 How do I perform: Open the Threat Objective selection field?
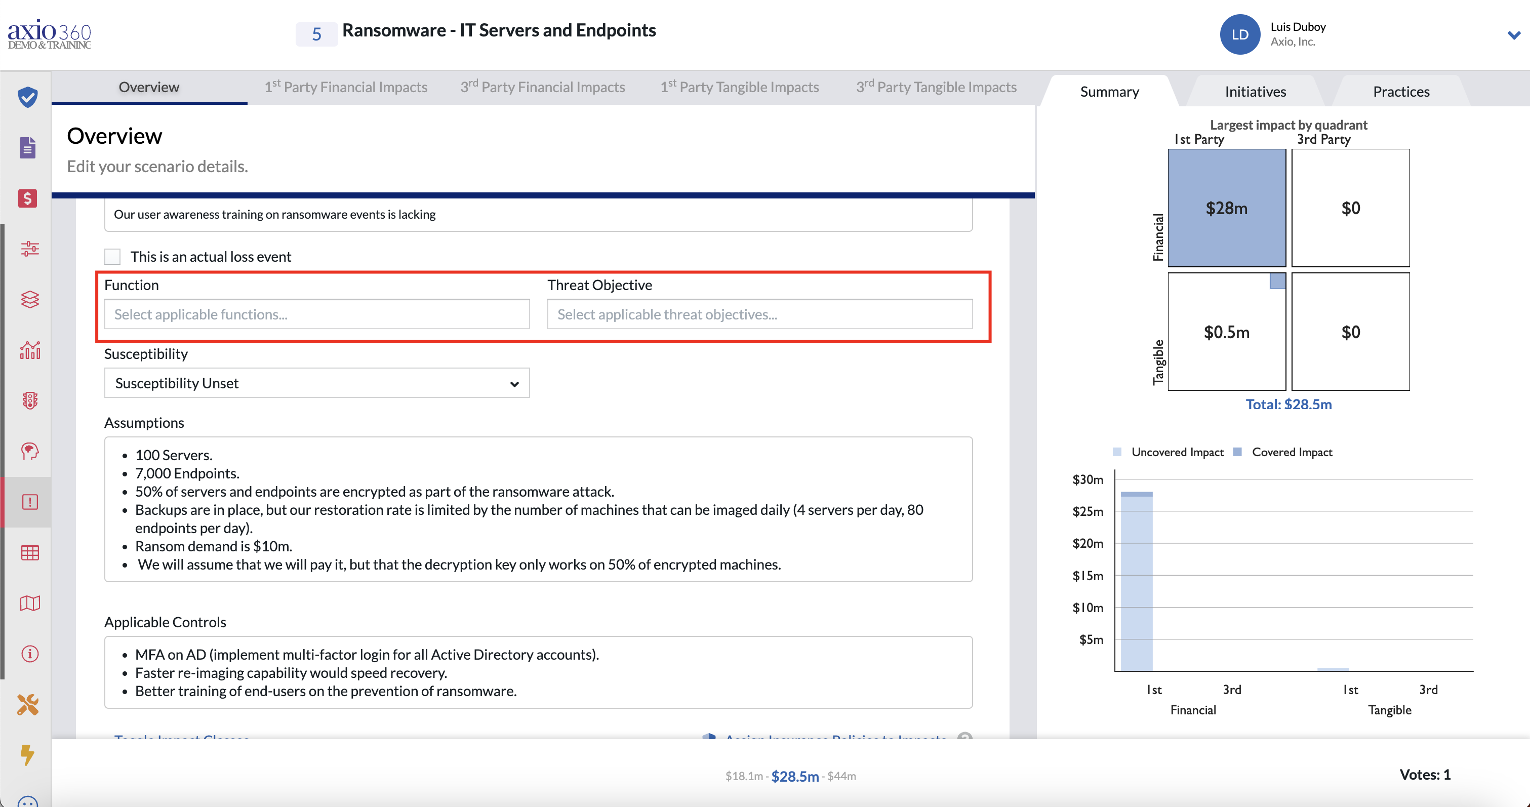click(x=759, y=313)
